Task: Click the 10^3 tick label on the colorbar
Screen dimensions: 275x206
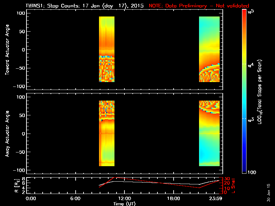Action: click(251, 120)
